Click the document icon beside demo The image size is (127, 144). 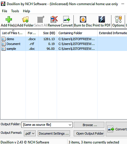tap(4, 39)
